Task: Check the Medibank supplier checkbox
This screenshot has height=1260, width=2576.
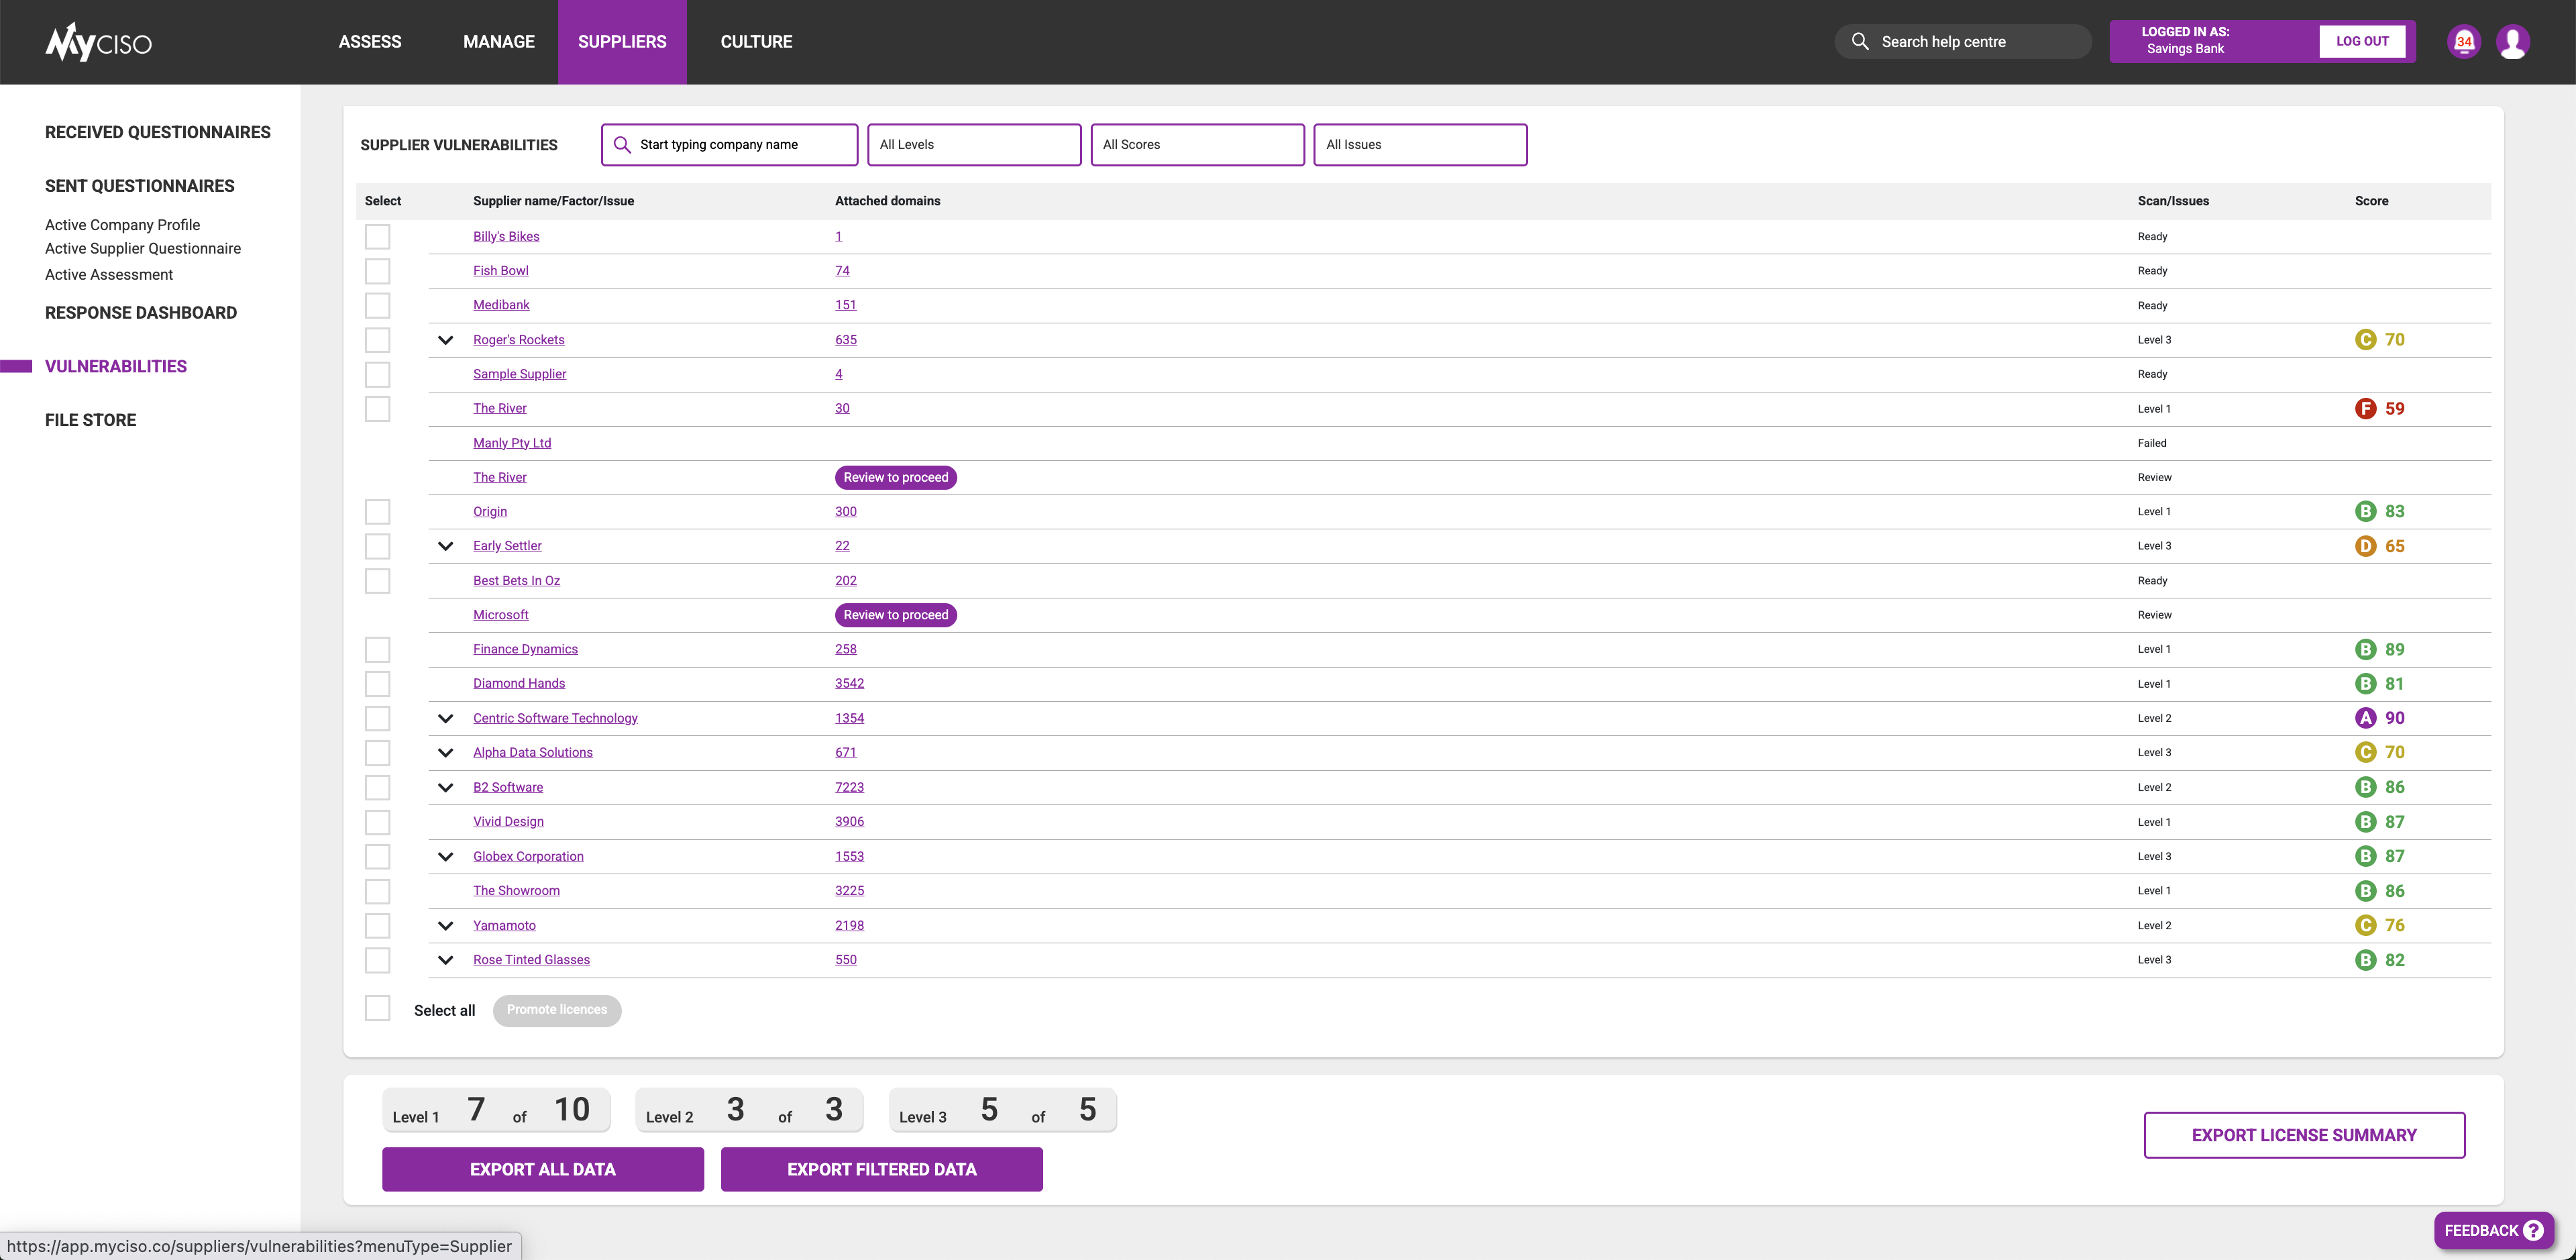Action: point(377,305)
